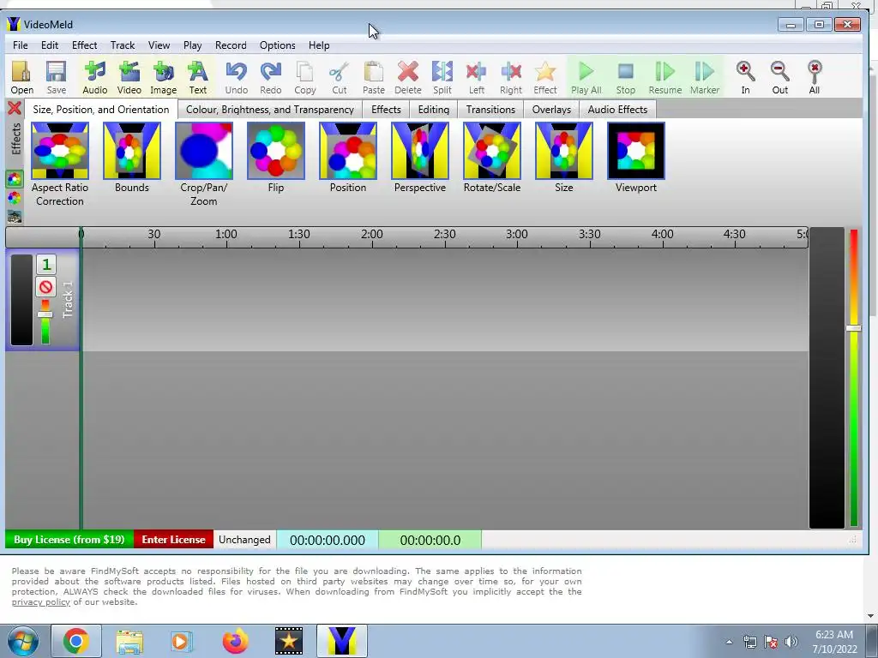878x658 pixels.
Task: Zoom In on the timeline
Action: pos(745,77)
